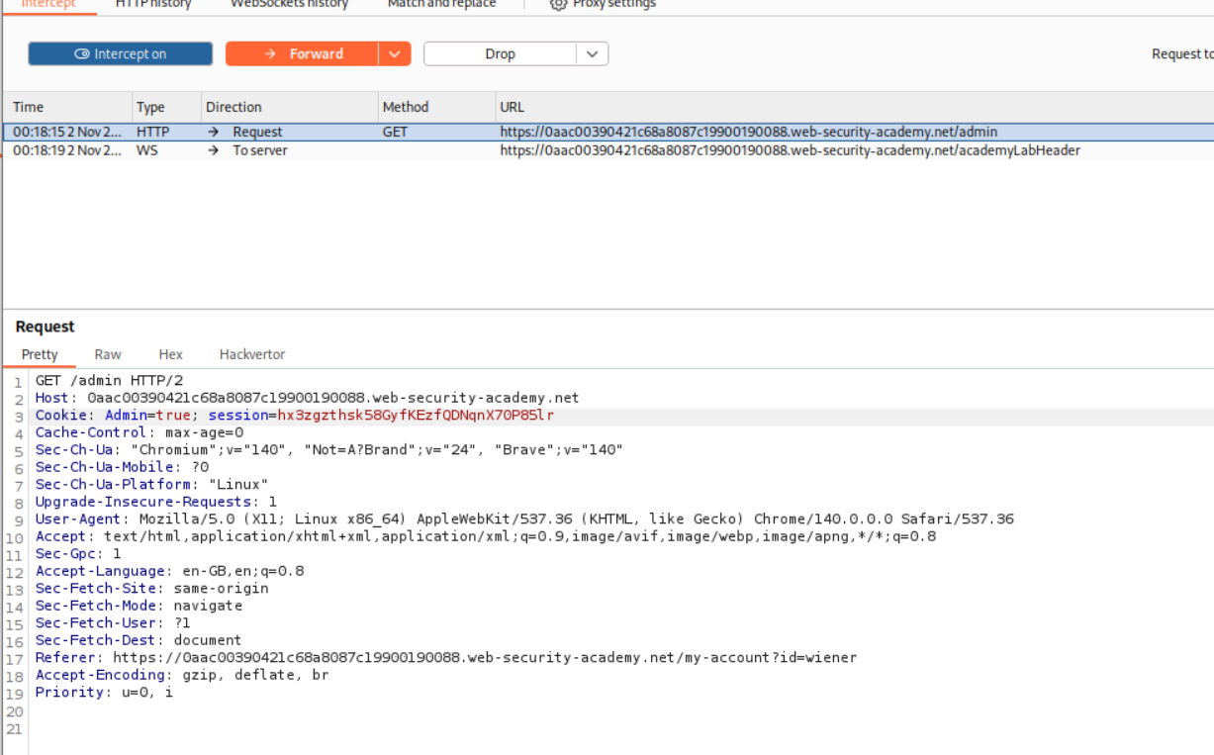Viewport: 1214px width, 755px height.
Task: Open Proxy settings via gear icon
Action: coord(558,4)
